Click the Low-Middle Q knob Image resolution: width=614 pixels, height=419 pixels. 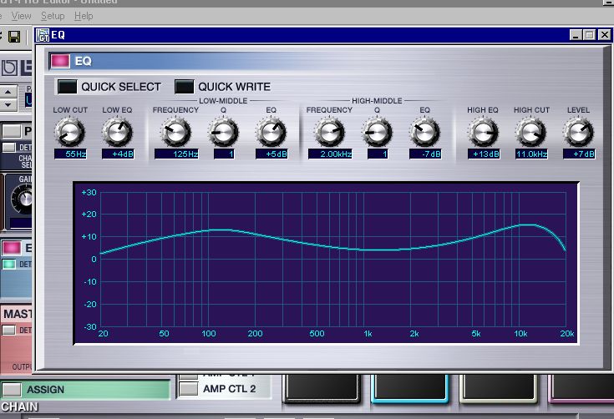pyautogui.click(x=224, y=132)
